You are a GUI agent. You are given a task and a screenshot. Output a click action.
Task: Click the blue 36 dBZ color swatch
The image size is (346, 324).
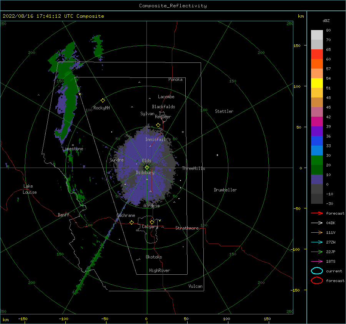(x=317, y=141)
